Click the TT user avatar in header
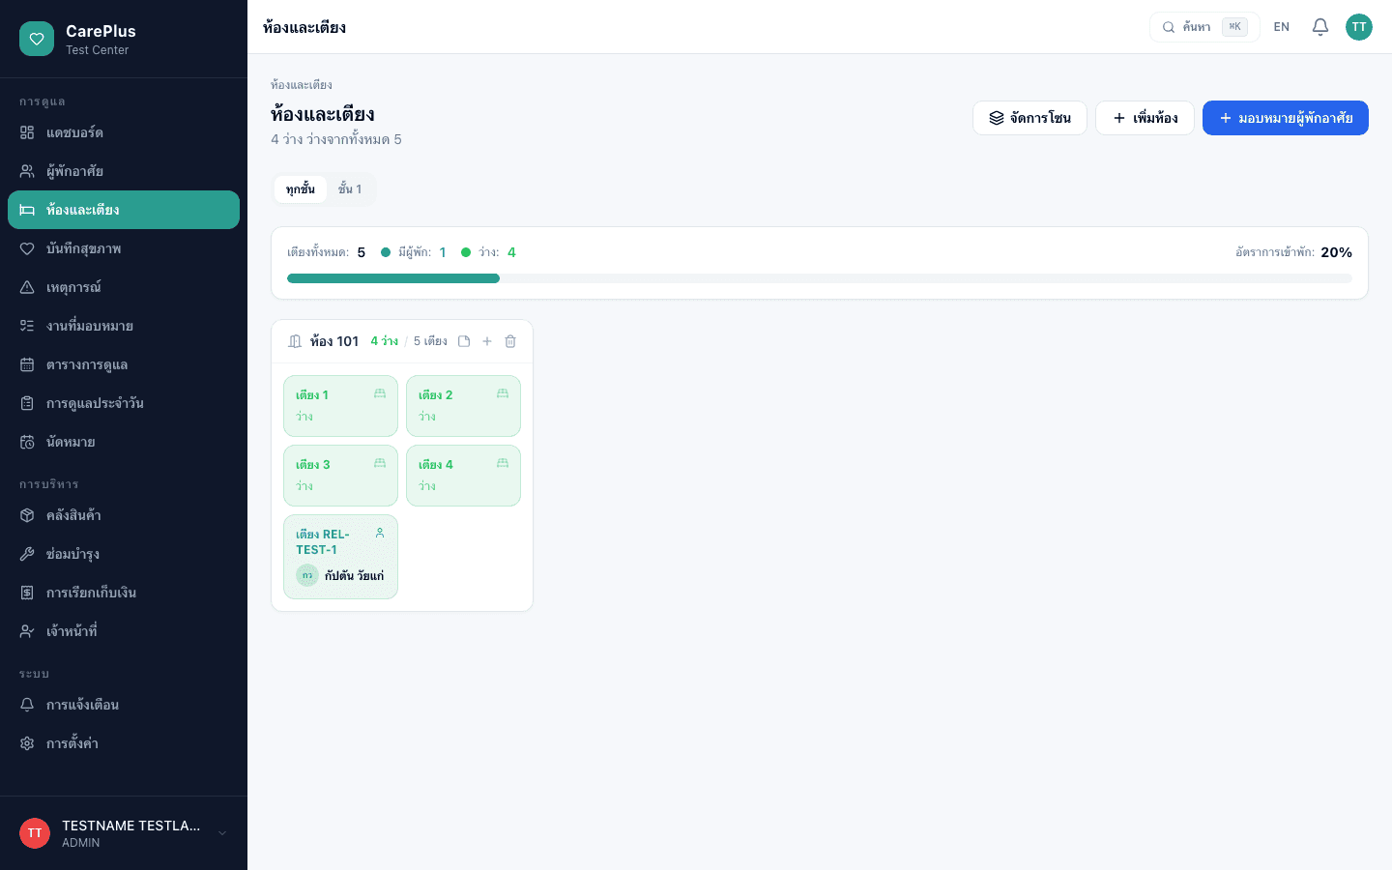This screenshot has height=870, width=1392. click(1359, 27)
